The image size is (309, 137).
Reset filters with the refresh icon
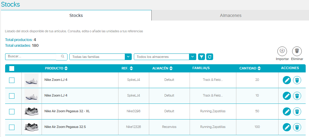point(210,57)
